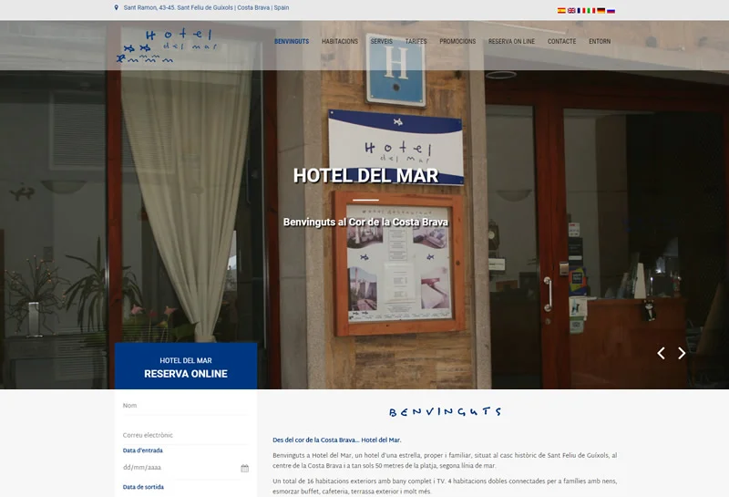This screenshot has height=497, width=729.
Task: Switch language with the French flag
Action: click(x=581, y=10)
